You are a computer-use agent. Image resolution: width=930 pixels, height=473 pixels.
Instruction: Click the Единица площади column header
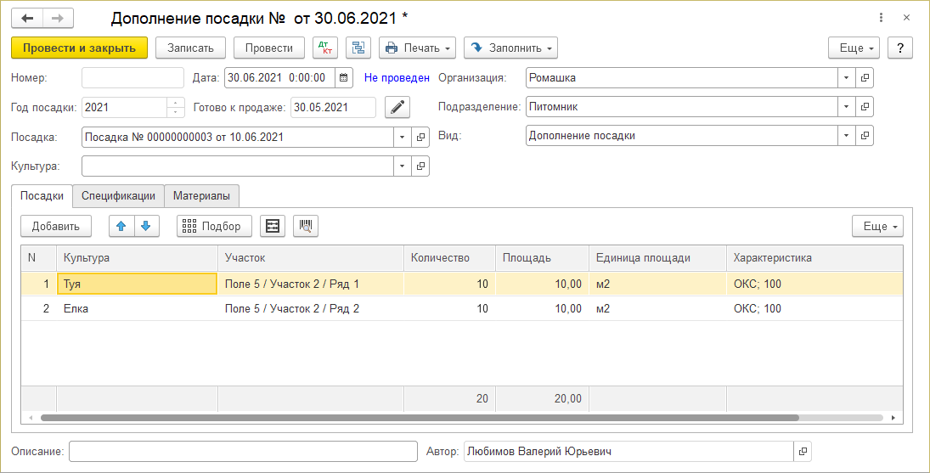click(x=657, y=258)
